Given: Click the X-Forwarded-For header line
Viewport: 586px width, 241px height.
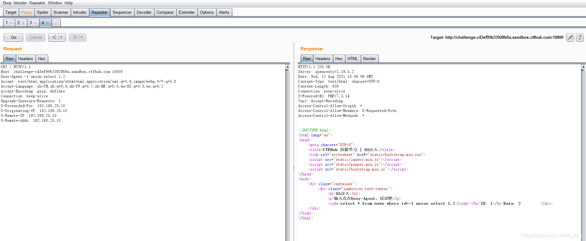Looking at the screenshot, I should click(33, 106).
